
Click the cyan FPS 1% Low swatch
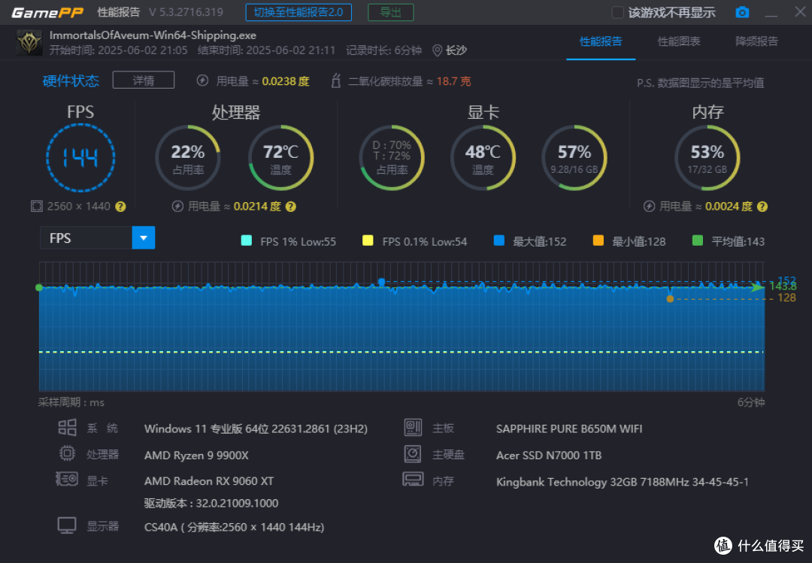247,241
